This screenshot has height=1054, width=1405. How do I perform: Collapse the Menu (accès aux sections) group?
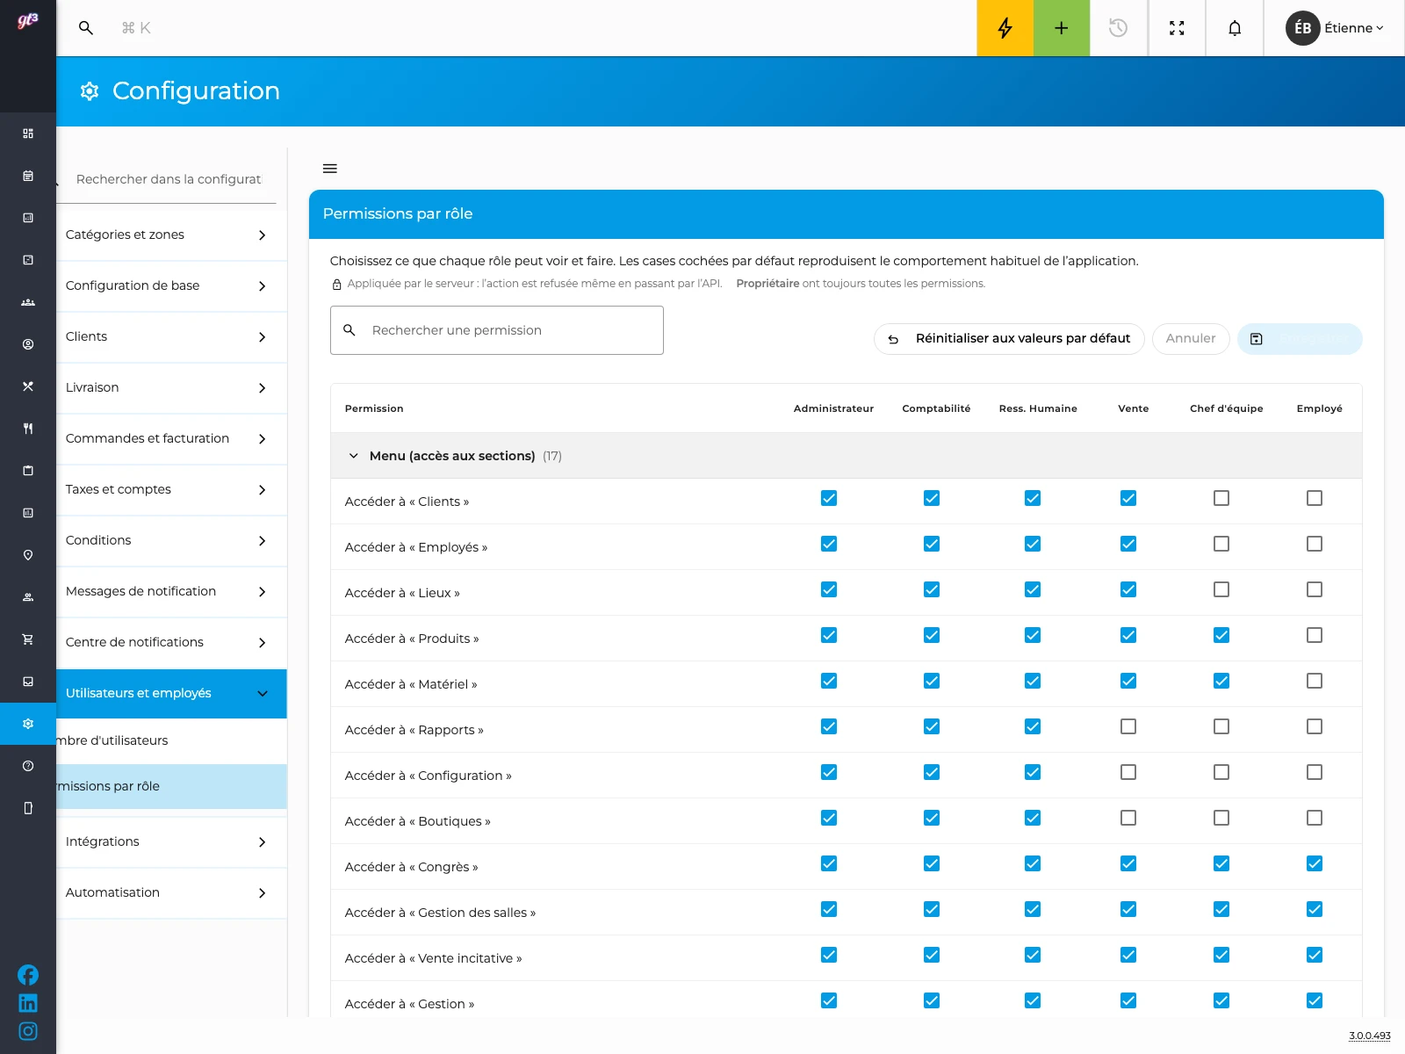point(354,456)
